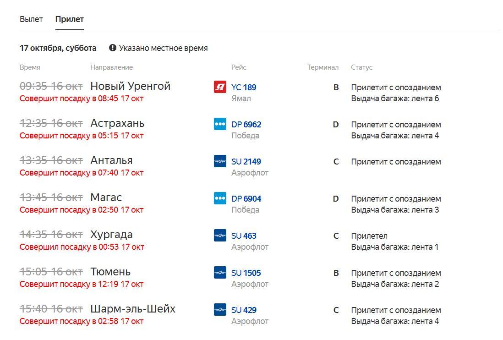
Task: Click struck-through time 15:05 16 окт
Action: click(51, 272)
